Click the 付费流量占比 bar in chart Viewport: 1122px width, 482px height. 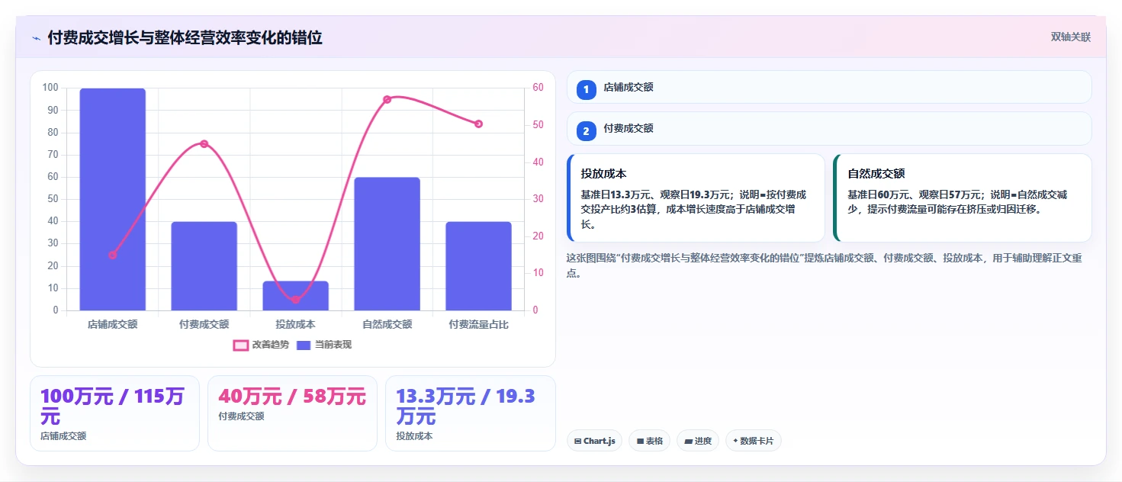tap(479, 266)
